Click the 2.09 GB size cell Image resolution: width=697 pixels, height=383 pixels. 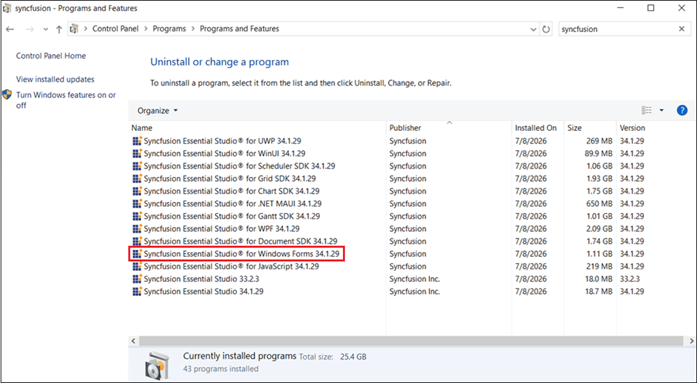click(599, 228)
